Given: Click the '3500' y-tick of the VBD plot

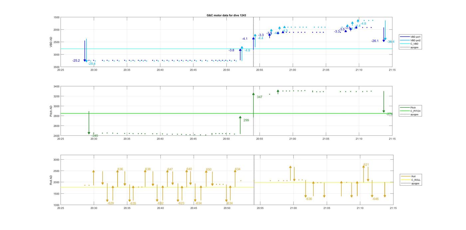Looking at the screenshot, I should pos(57,67).
